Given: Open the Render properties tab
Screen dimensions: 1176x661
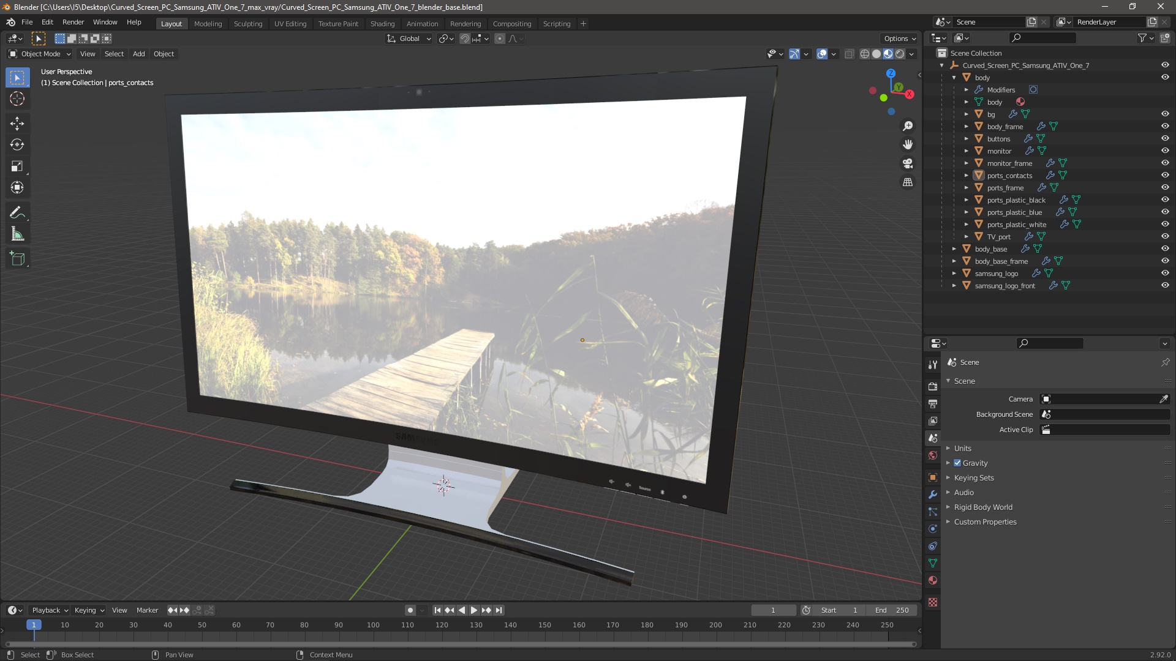Looking at the screenshot, I should (x=933, y=387).
